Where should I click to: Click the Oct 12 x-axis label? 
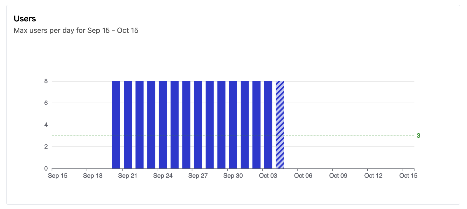pos(373,176)
